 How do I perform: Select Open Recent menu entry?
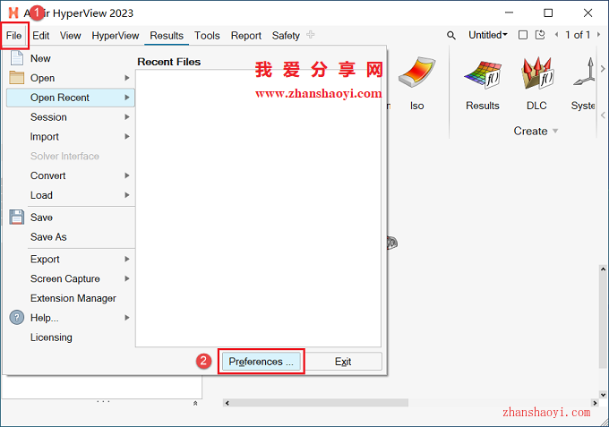71,98
